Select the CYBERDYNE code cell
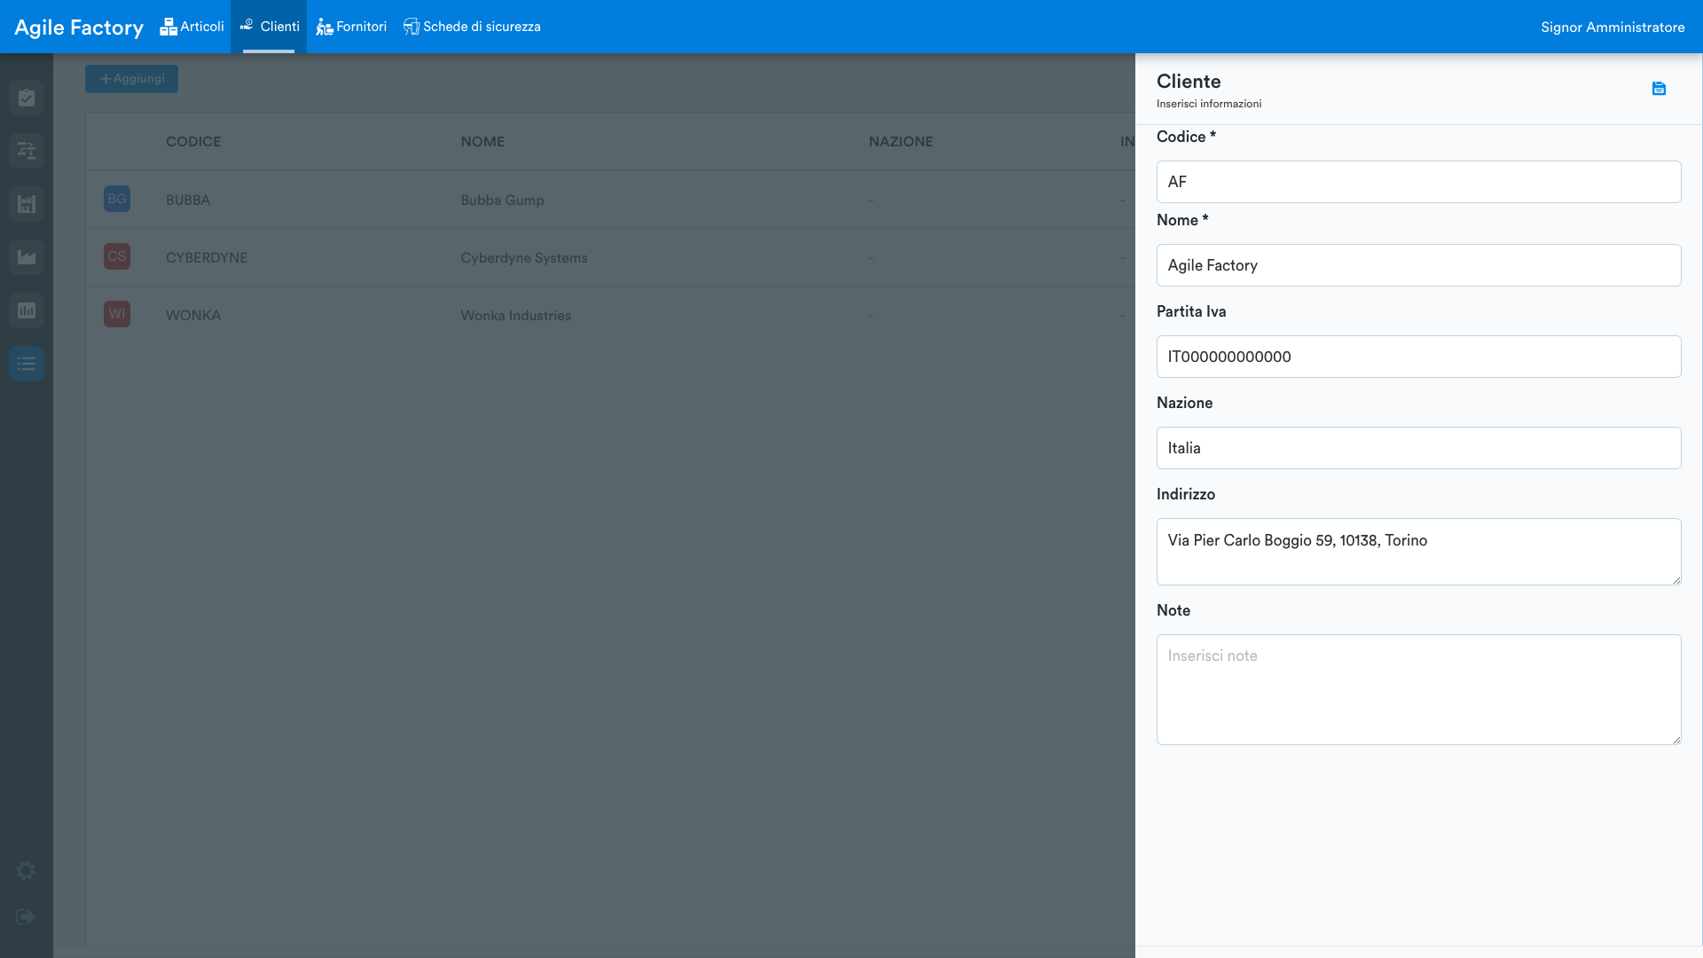This screenshot has height=958, width=1703. click(207, 258)
